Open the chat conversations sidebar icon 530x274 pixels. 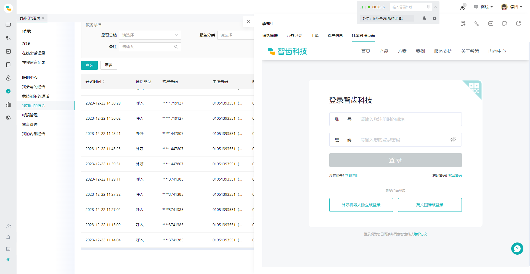pyautogui.click(x=8, y=25)
